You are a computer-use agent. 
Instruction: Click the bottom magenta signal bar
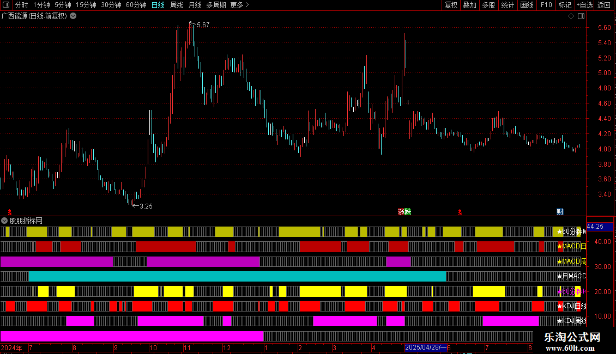point(132,336)
